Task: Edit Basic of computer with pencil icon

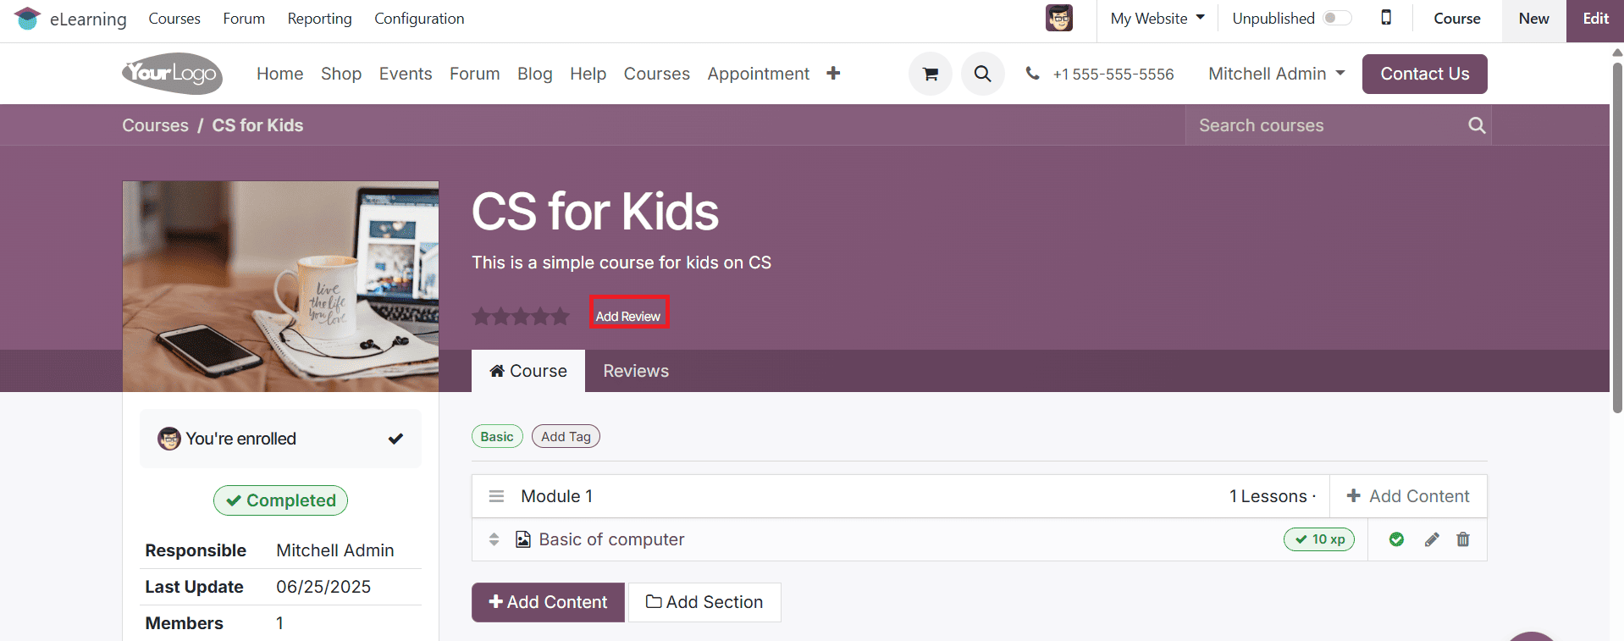Action: tap(1432, 539)
